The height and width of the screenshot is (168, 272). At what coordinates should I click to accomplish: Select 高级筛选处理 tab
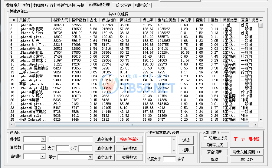click(x=99, y=5)
